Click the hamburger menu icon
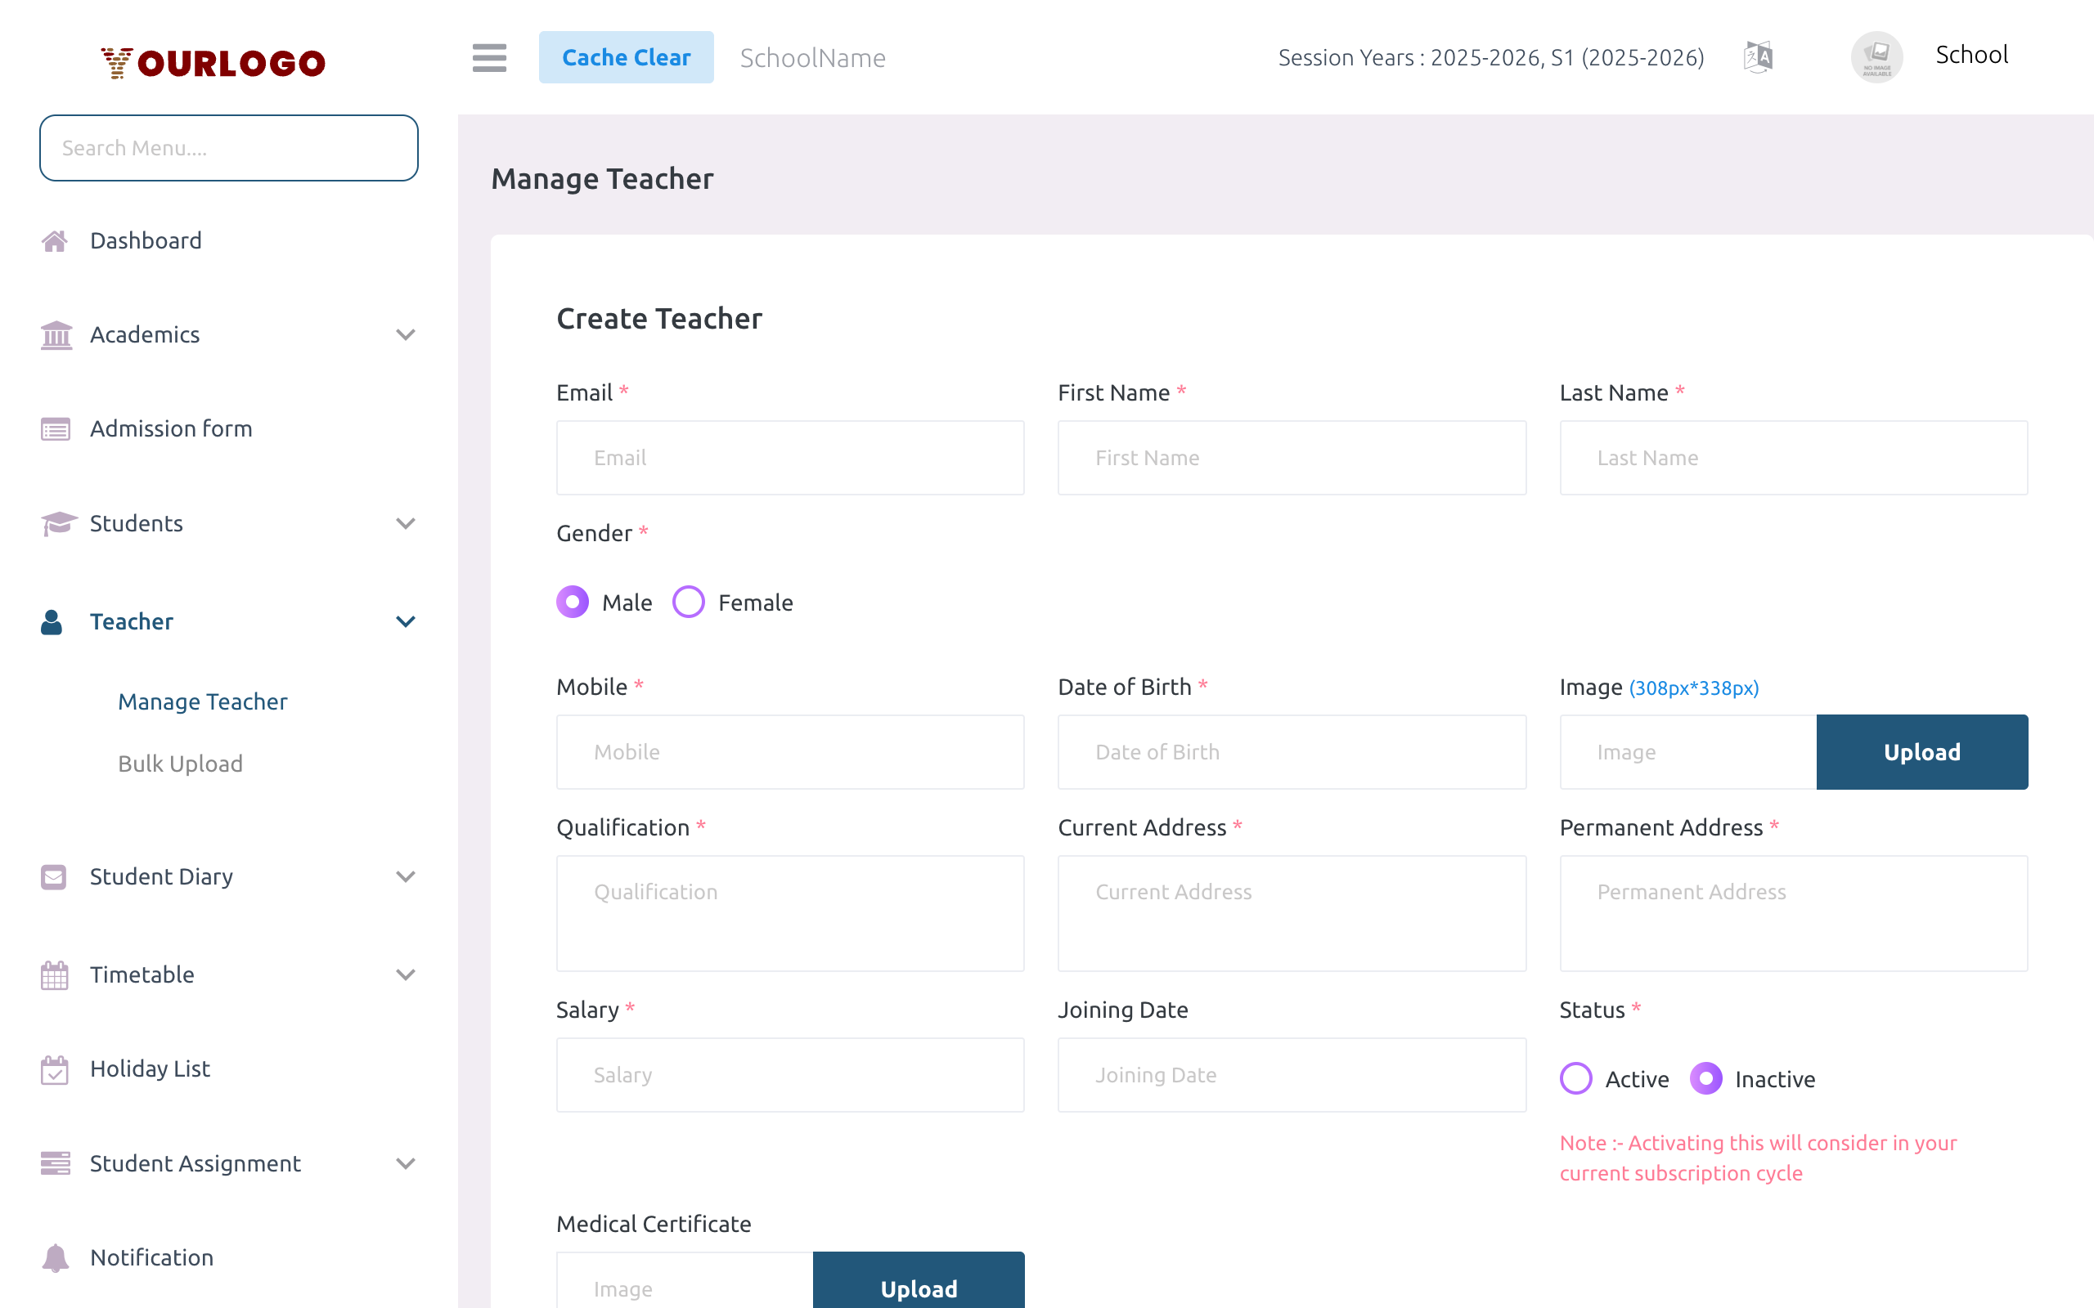This screenshot has height=1308, width=2094. pyautogui.click(x=489, y=58)
